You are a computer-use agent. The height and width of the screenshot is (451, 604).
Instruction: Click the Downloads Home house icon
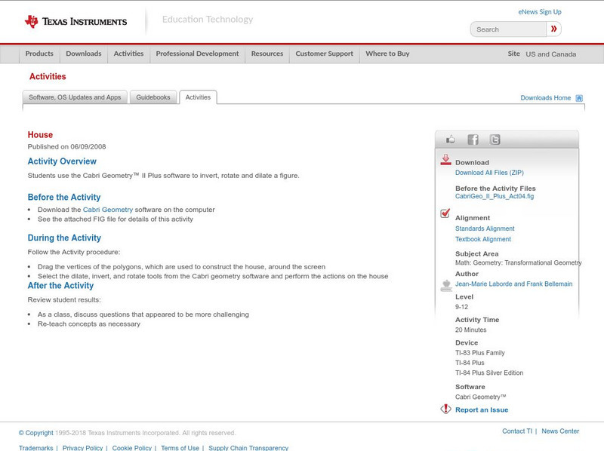(x=578, y=97)
